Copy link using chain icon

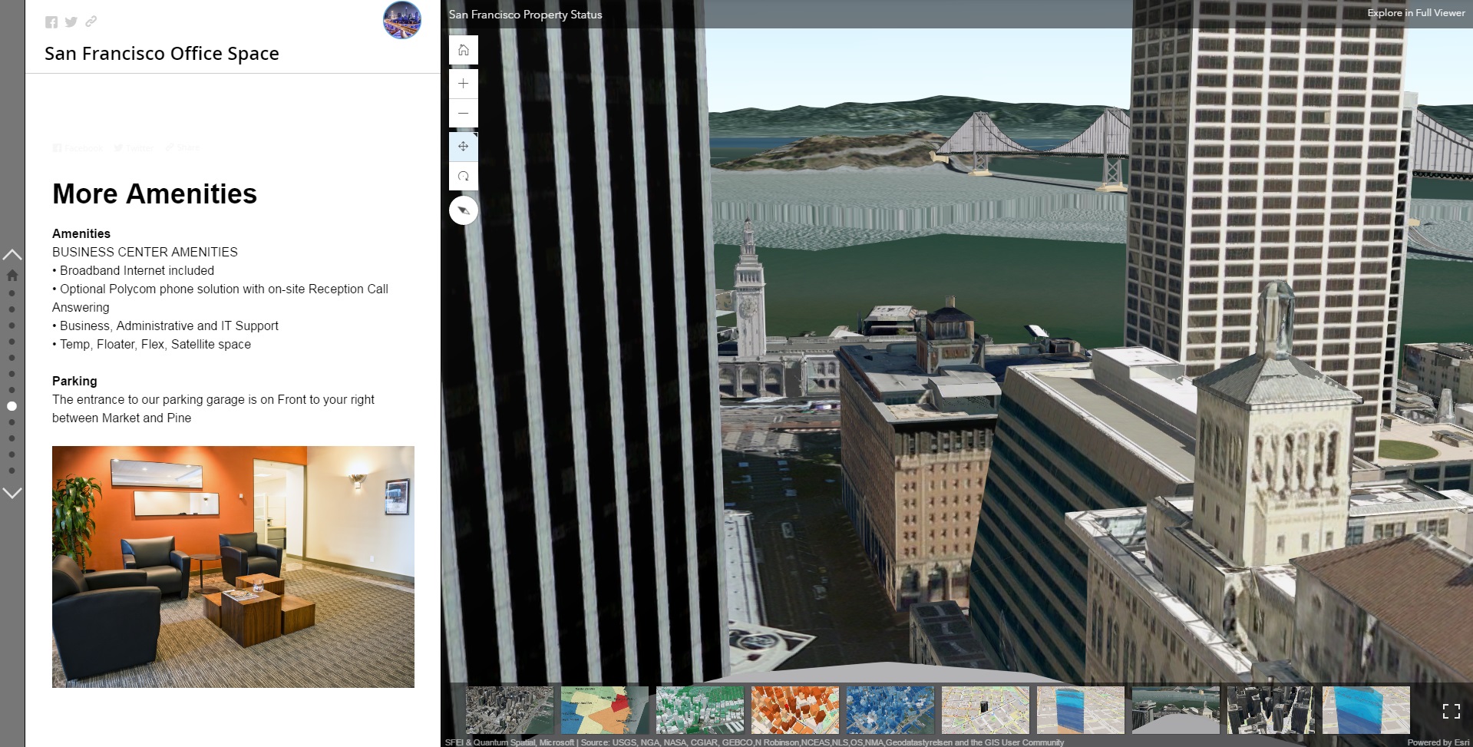coord(91,21)
